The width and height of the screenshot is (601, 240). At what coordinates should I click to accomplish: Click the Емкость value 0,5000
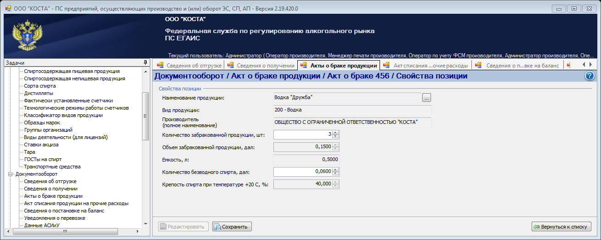[306, 159]
